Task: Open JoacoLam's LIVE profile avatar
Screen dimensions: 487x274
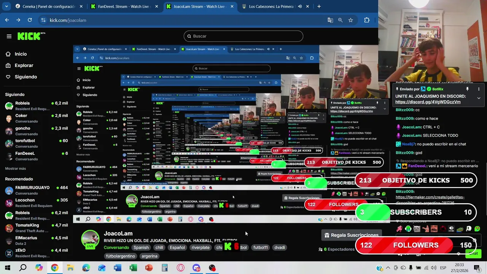Action: [90, 240]
